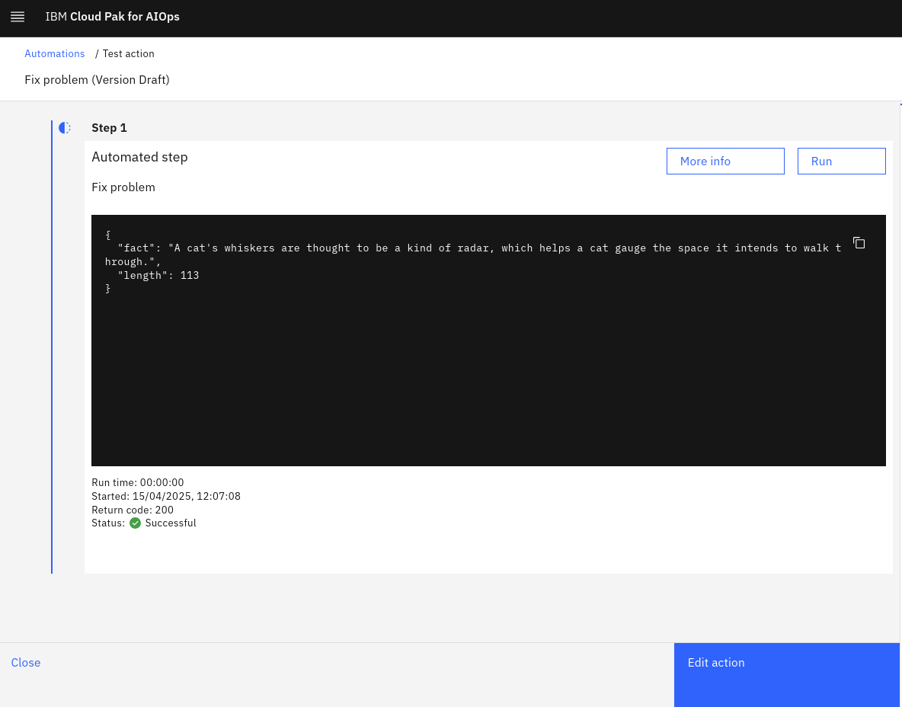Click the Step 1 progress indicator icon
Screen dimensions: 902x707
[x=65, y=128]
